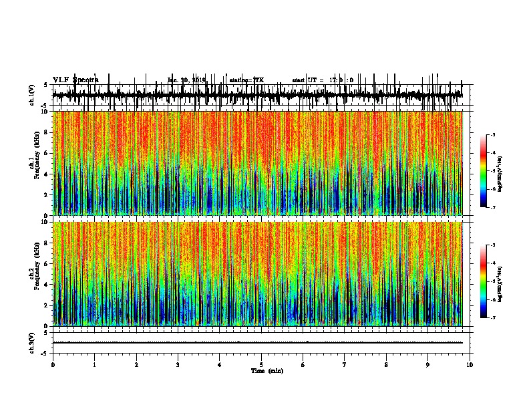Click the flat ch.3 voltage trace

[x=258, y=343]
